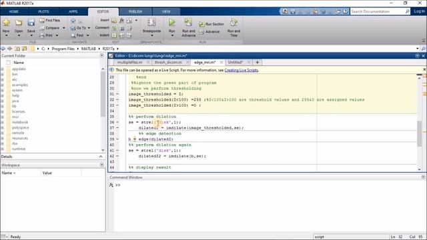
Task: Click the Open folder icon
Action: pyautogui.click(x=19, y=23)
